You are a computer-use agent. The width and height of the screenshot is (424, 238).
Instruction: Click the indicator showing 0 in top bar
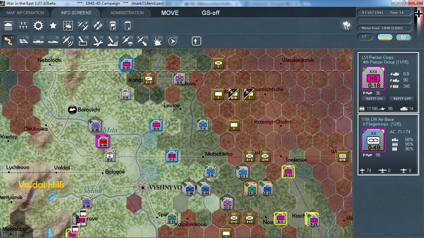click(404, 37)
